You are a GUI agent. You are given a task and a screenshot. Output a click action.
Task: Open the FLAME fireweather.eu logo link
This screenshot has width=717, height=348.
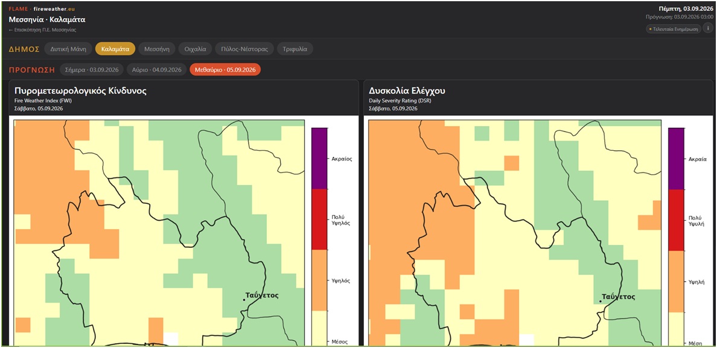pos(42,8)
